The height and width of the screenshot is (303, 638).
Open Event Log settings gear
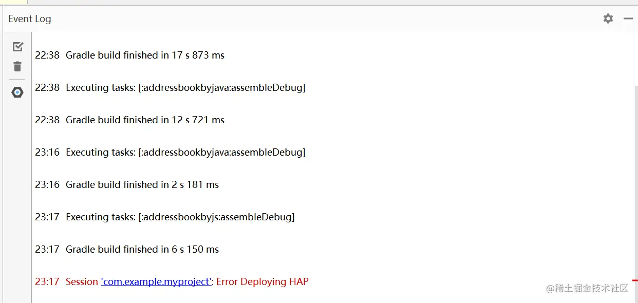point(608,18)
